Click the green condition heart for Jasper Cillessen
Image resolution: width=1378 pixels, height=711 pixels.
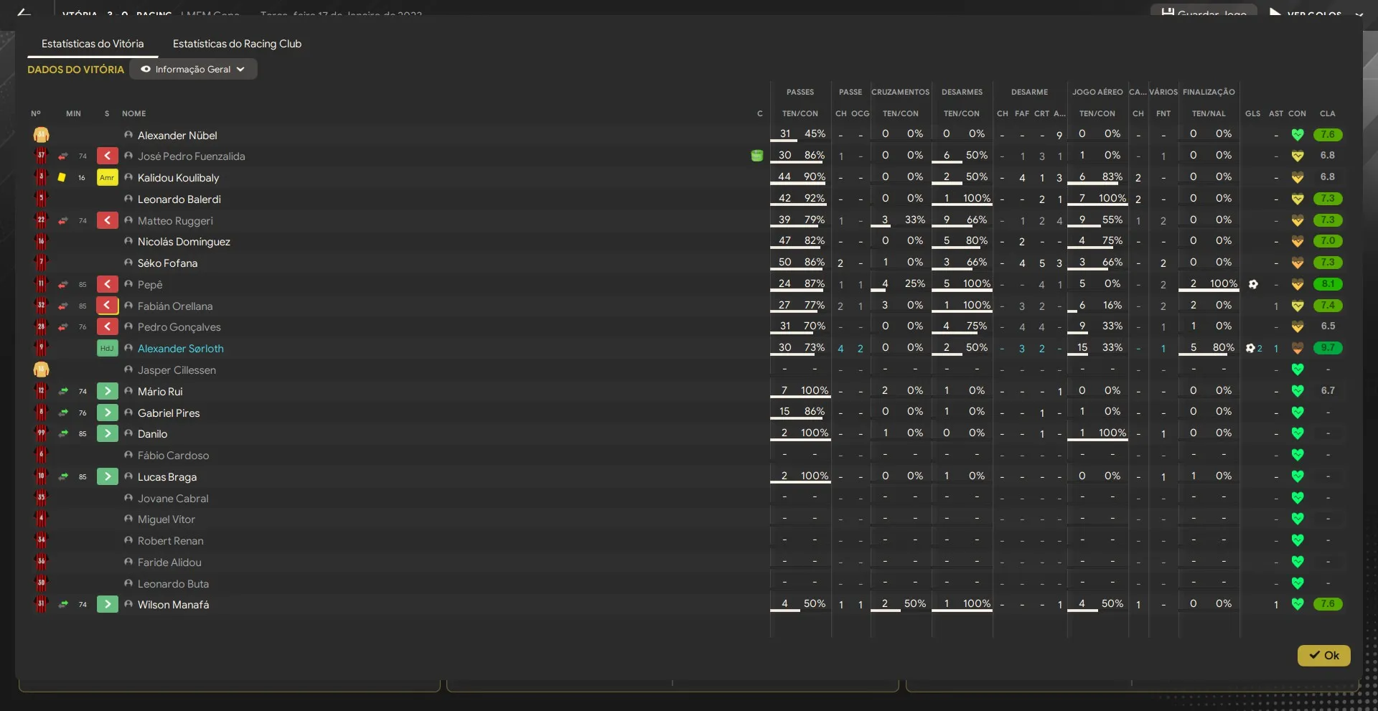click(x=1297, y=369)
